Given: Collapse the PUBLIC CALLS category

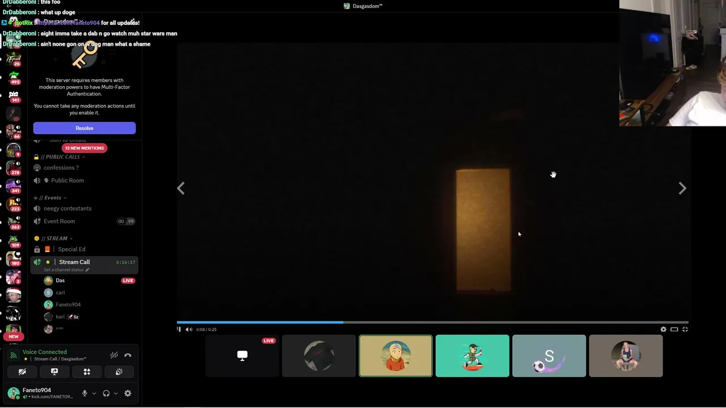Looking at the screenshot, I should point(62,157).
